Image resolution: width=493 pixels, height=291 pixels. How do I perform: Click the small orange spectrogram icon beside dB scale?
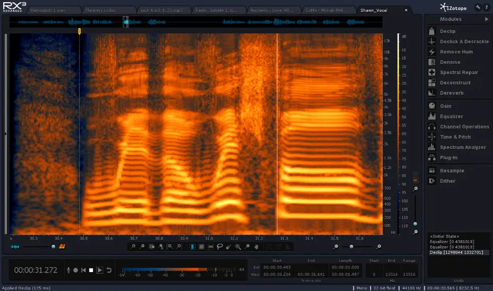(x=415, y=180)
